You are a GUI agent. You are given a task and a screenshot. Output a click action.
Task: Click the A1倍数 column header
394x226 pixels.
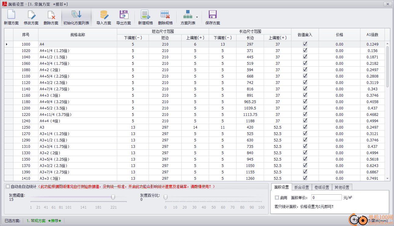(x=372, y=35)
